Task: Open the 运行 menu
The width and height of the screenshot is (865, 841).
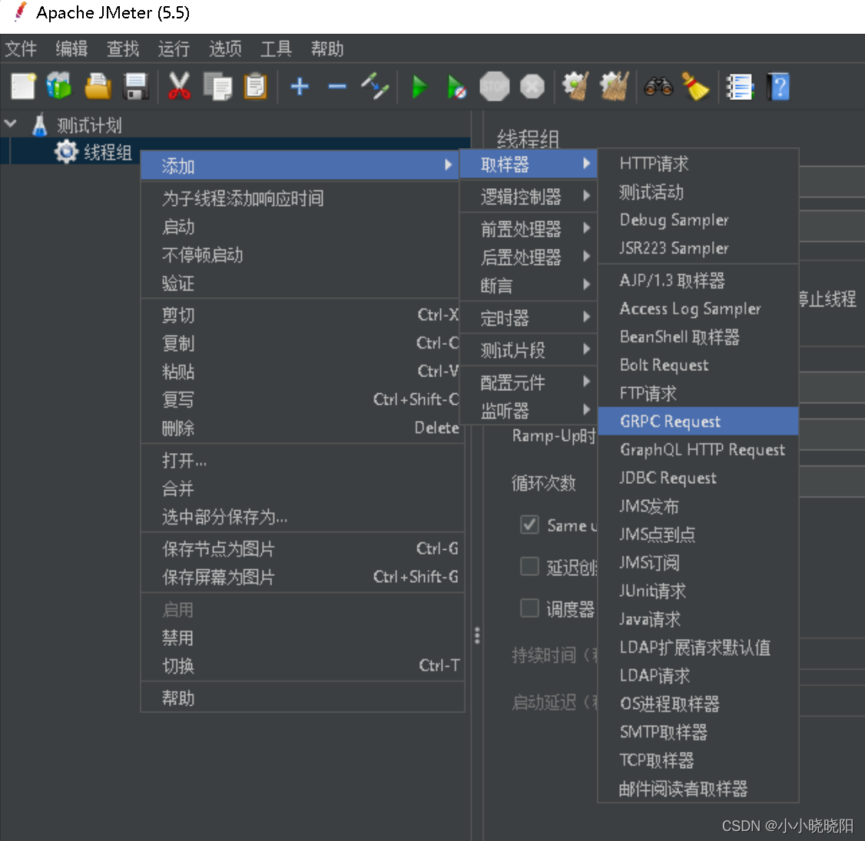Action: 174,49
